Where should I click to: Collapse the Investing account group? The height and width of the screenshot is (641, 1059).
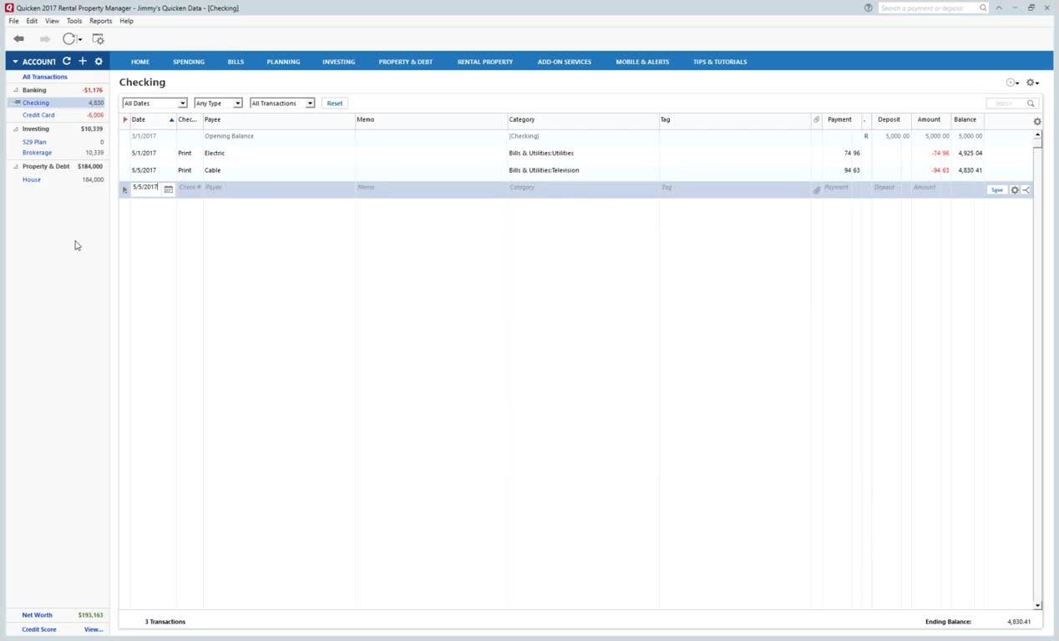tap(15, 129)
